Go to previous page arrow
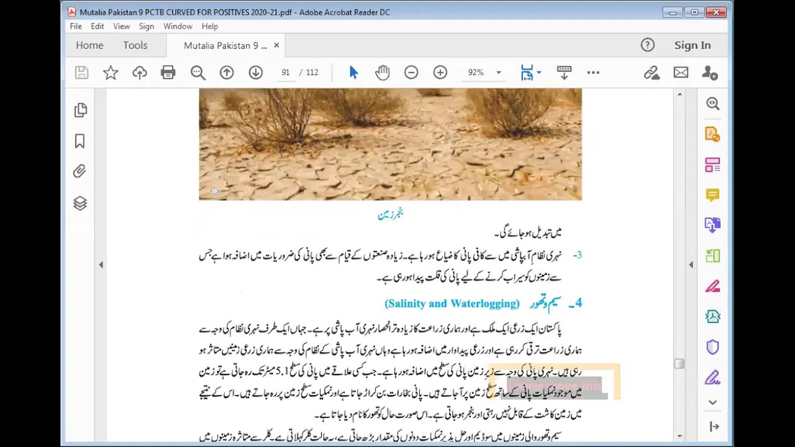795x447 pixels. point(227,73)
